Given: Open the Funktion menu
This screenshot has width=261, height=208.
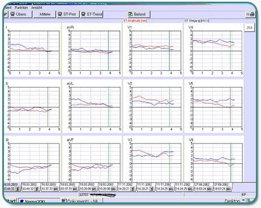Looking at the screenshot, I should point(21,8).
